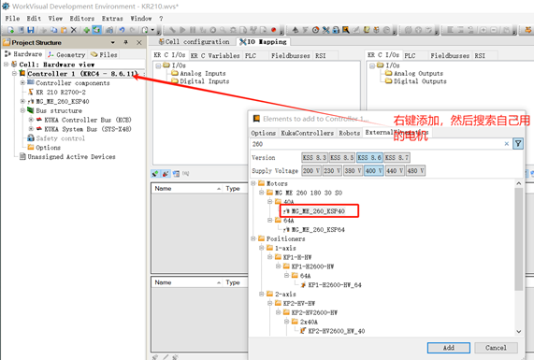Click the red record dot icon
The image size is (534, 360).
coord(273,30)
